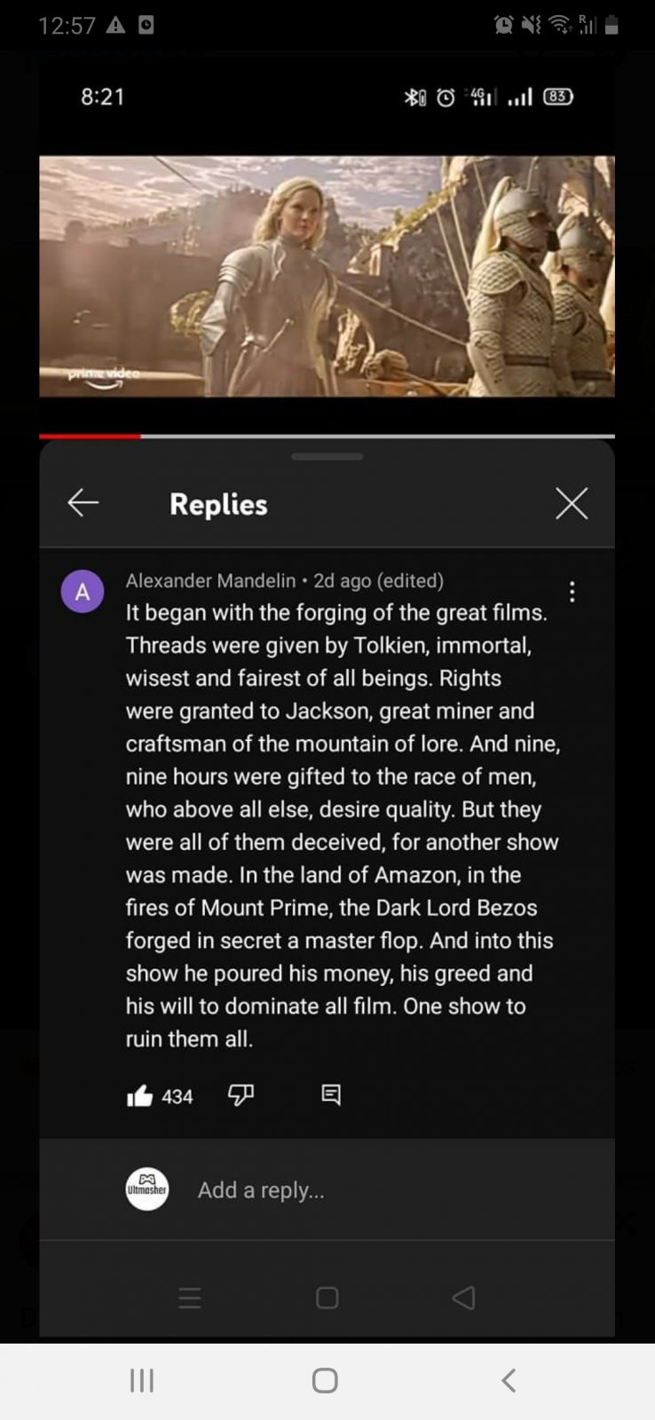Image resolution: width=655 pixels, height=1420 pixels.
Task: Open Alexander Mandelin's avatar profile
Action: coord(83,592)
